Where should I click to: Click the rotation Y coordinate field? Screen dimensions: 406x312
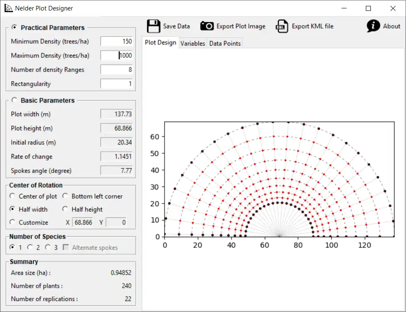116,222
